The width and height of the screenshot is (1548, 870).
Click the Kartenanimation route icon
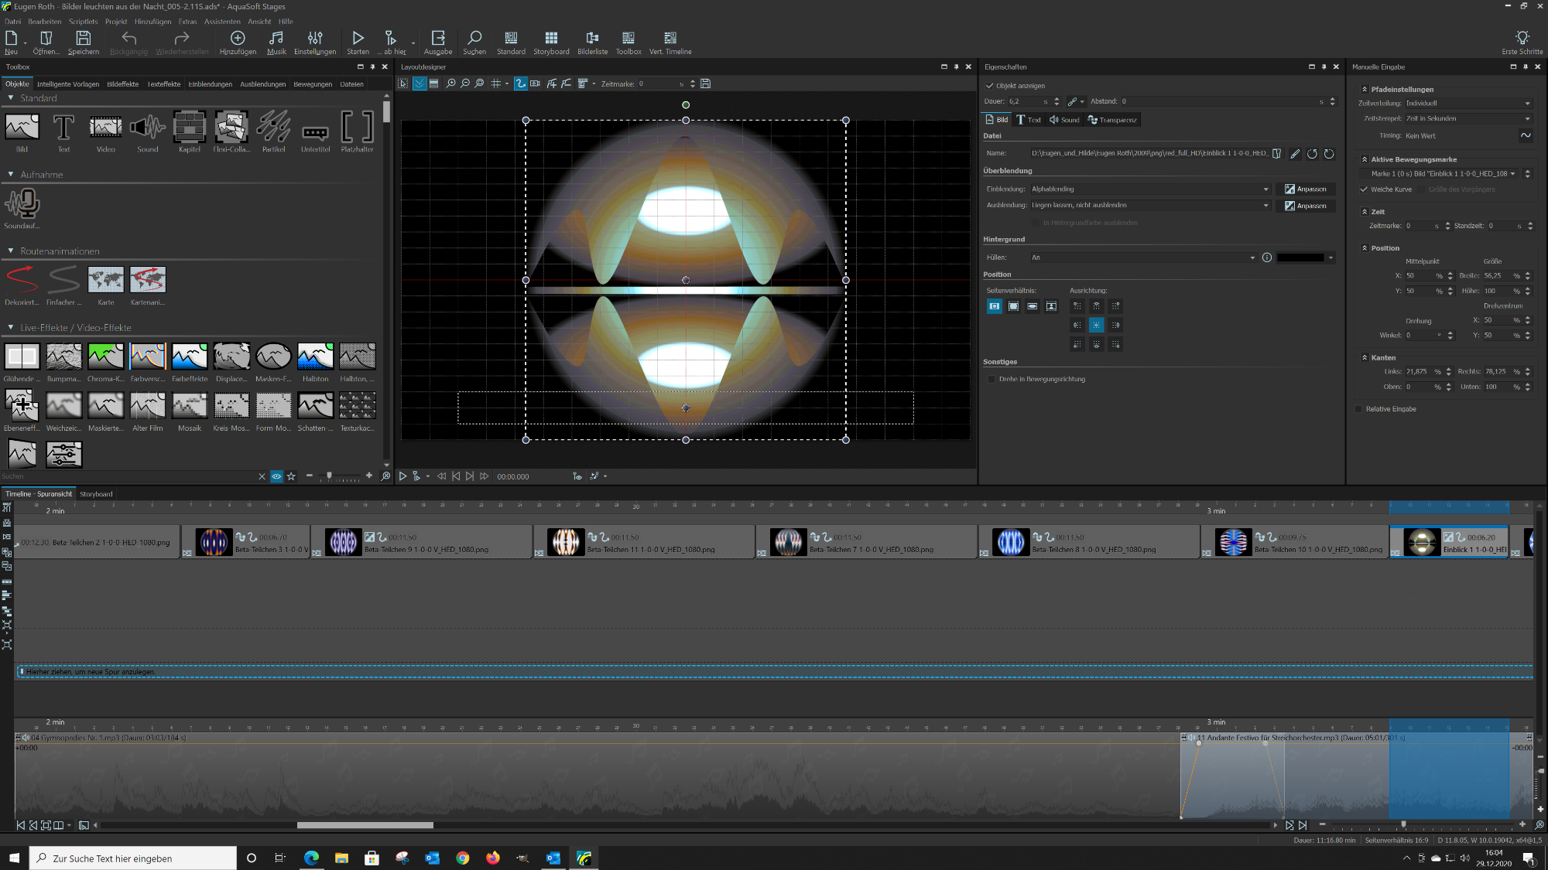pos(148,280)
